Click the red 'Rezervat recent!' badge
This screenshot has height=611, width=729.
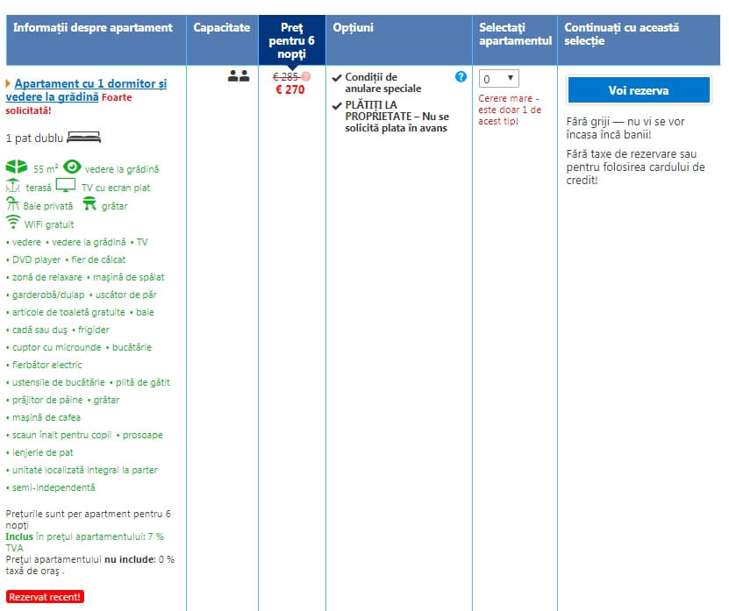pos(45,597)
